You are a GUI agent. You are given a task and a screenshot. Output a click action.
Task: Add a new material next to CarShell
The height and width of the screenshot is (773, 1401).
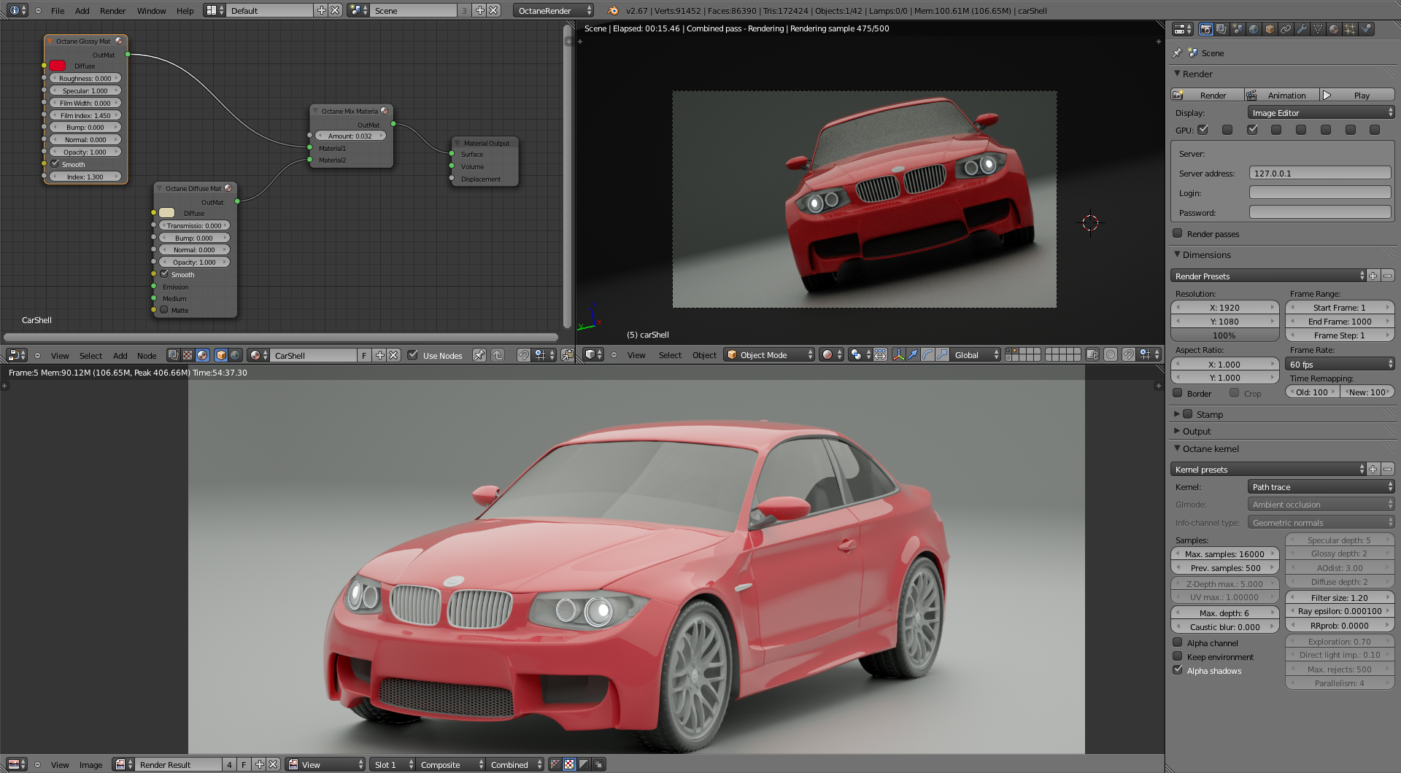coord(379,355)
